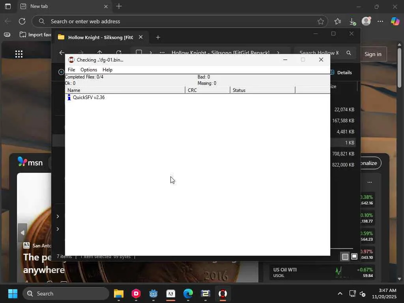404x303 pixels.
Task: Select the QuickSFV v2.36 list row
Action: 89,97
